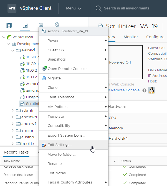The height and width of the screenshot is (186, 167).
Task: Collapse the vc.plxr.local tree node
Action: pyautogui.click(x=4, y=37)
